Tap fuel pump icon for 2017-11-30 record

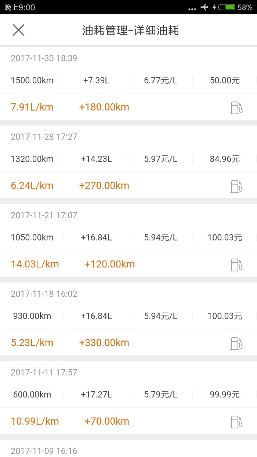pos(236,108)
